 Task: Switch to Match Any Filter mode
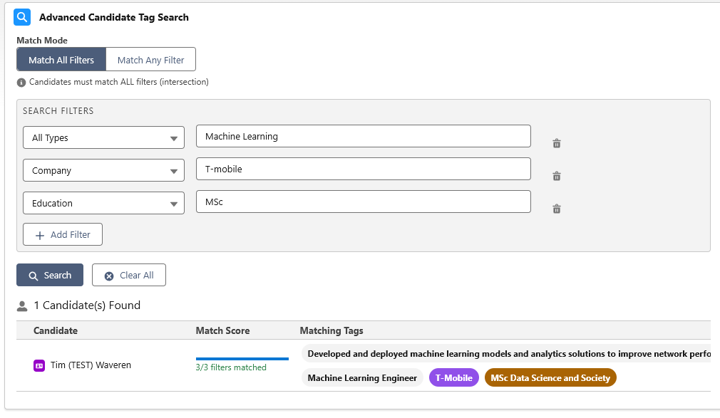pos(150,59)
